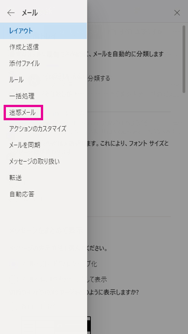Select the highlighted 迷惑メール item
The image size is (188, 334).
24,113
